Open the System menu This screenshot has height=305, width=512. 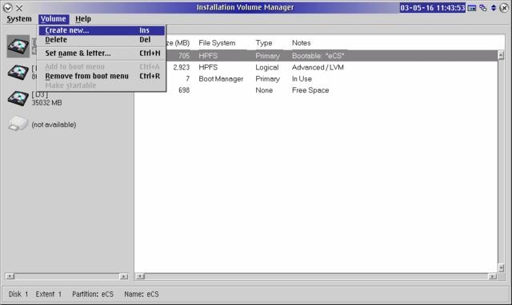[x=19, y=19]
